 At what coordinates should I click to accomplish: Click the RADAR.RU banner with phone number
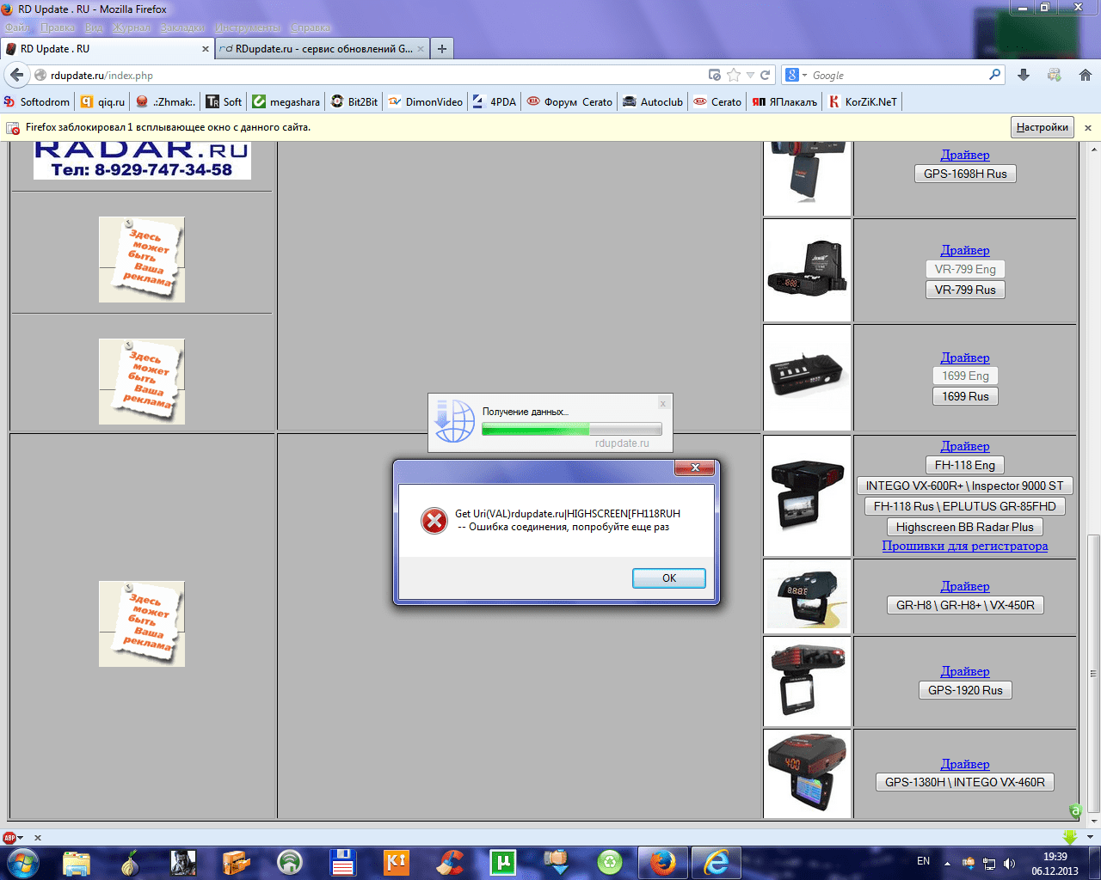[142, 160]
